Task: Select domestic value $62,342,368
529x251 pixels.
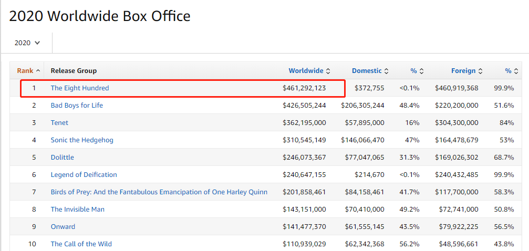Action: tap(365, 244)
